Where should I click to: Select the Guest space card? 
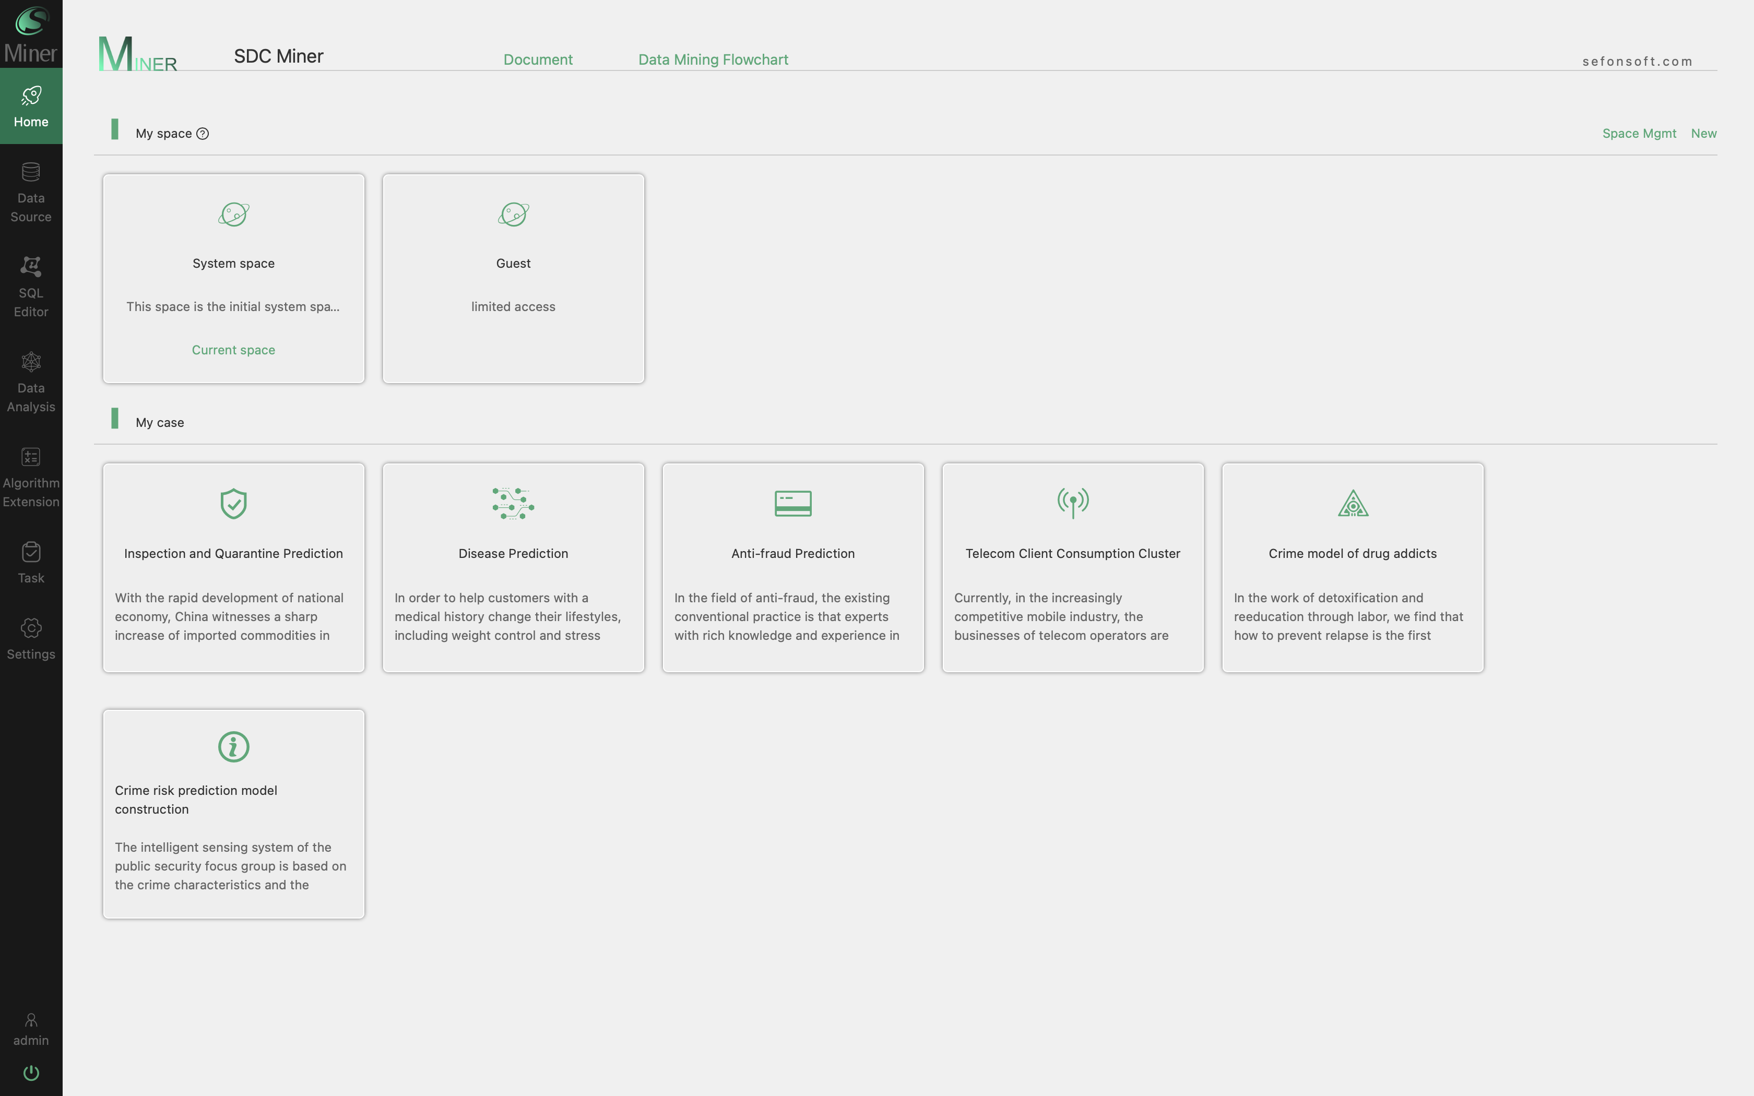tap(513, 278)
